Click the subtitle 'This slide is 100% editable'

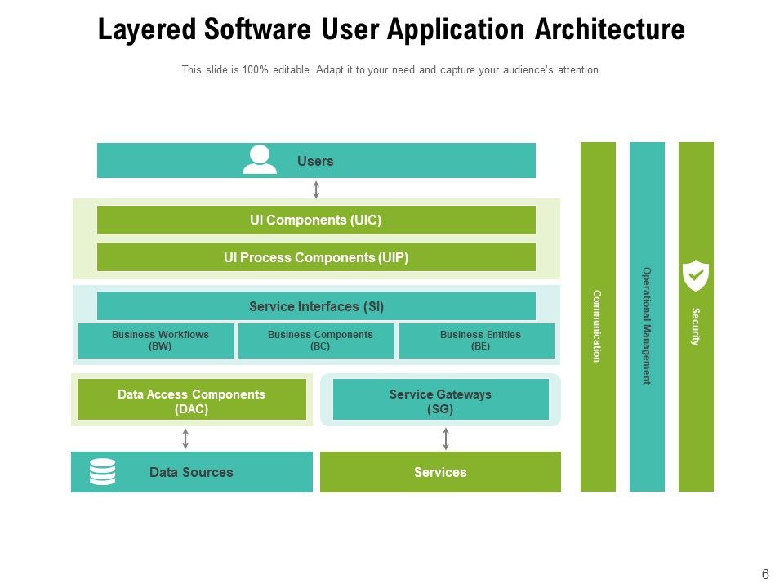[391, 70]
